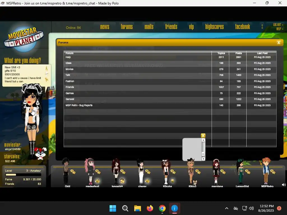Close the small gray popup with X
This screenshot has width=287, height=215.
pos(203,135)
